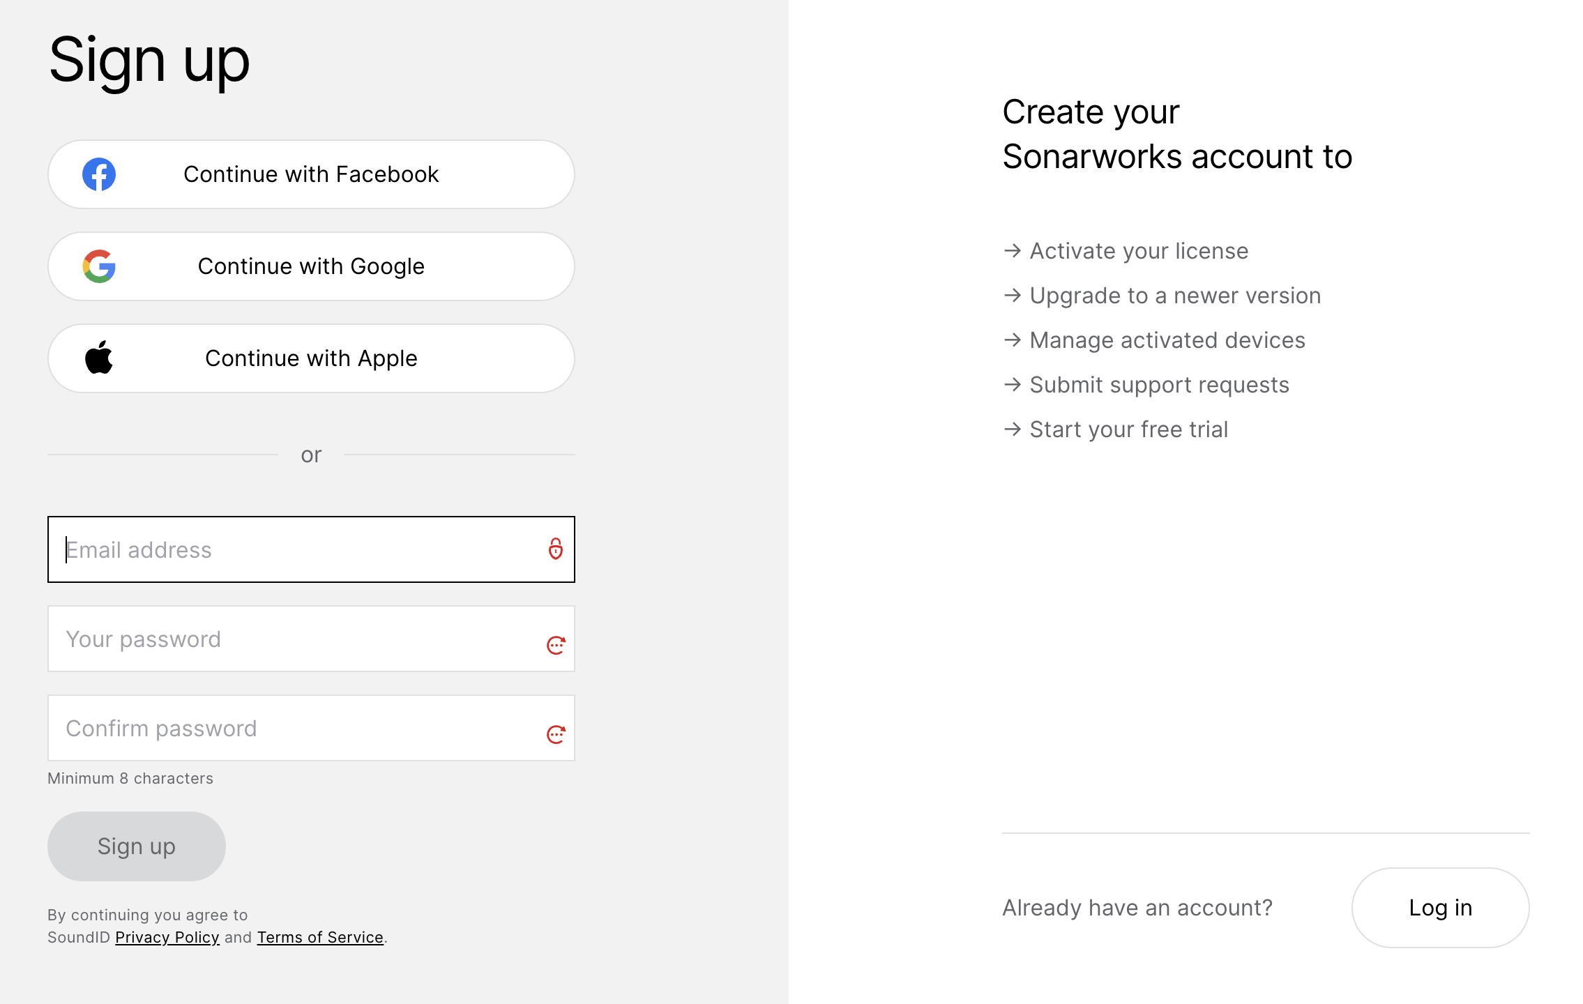
Task: Click the Apple logo icon
Action: tap(99, 358)
